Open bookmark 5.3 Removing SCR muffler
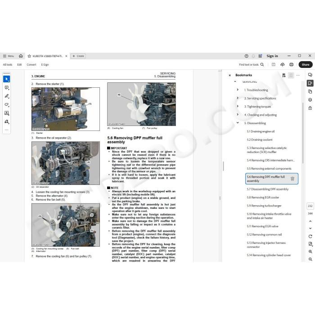Image resolution: width=315 pixels, height=315 pixels. (x=267, y=150)
